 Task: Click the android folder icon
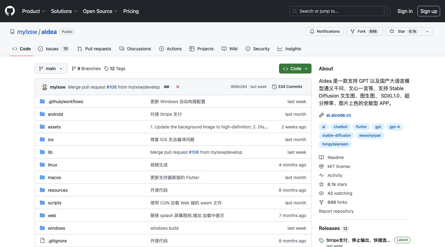[x=42, y=114]
